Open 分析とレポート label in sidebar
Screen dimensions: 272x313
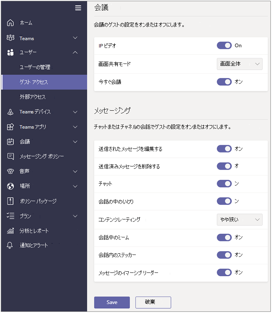(34, 231)
